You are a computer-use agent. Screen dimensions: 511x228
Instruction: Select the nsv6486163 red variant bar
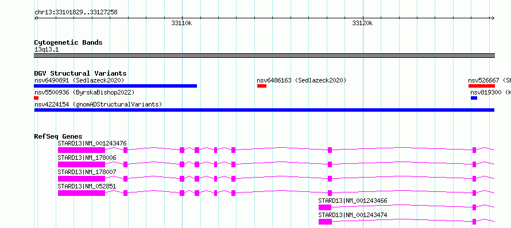[262, 86]
